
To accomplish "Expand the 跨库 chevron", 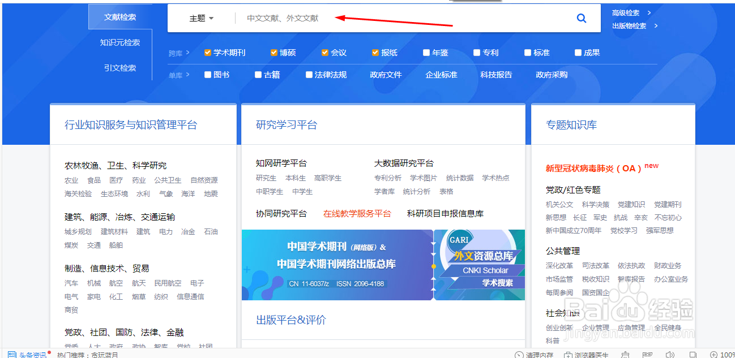I will [x=187, y=53].
